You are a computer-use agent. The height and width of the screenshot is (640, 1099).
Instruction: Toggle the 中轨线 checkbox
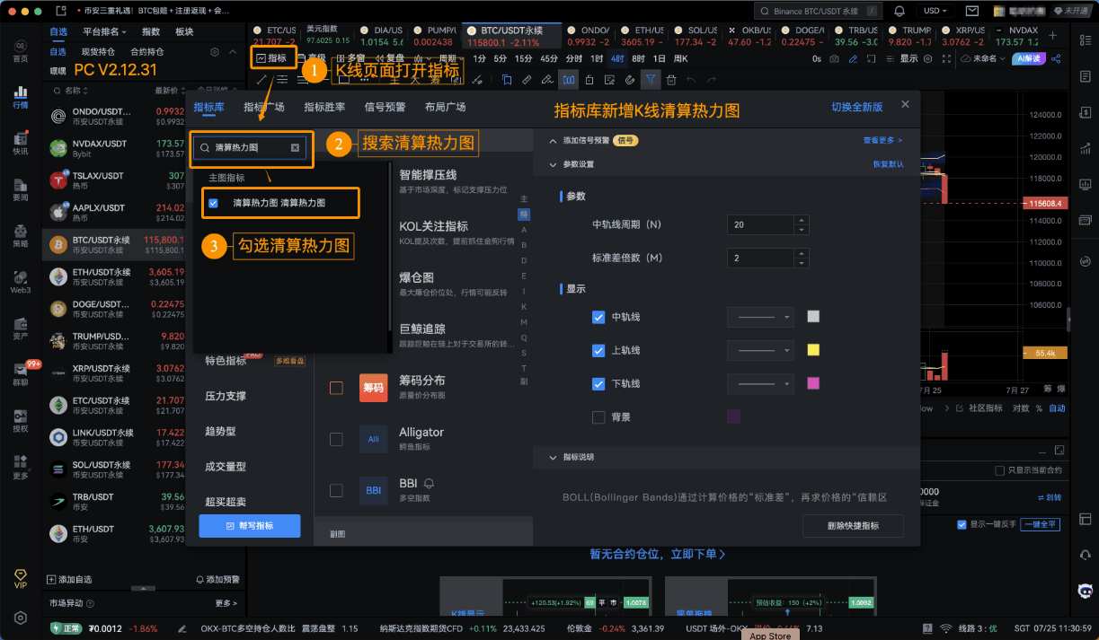coord(598,317)
